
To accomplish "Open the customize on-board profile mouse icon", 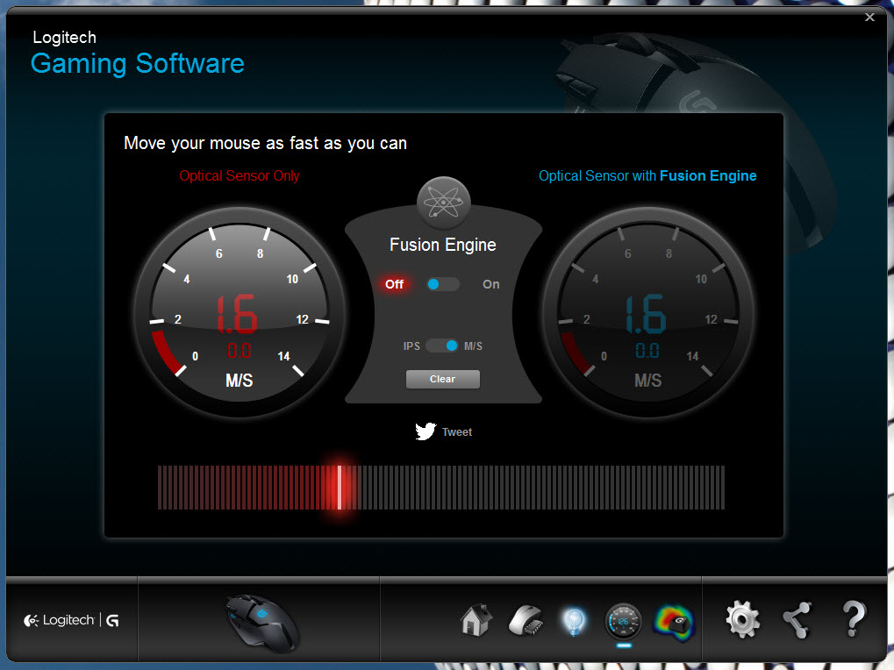I will (526, 620).
